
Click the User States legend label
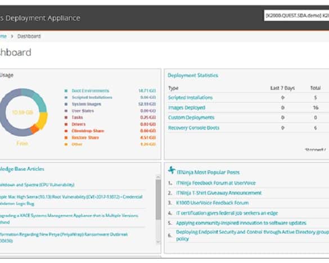[83, 111]
